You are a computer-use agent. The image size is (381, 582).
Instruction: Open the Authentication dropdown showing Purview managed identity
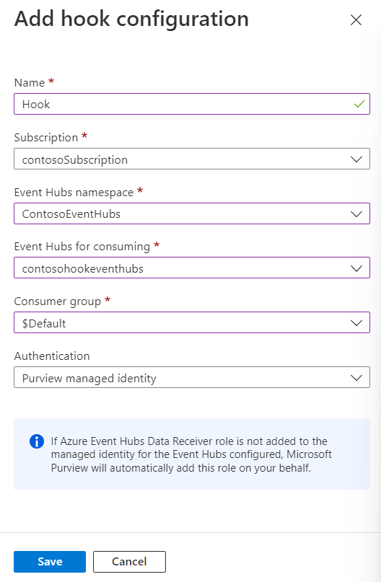(x=192, y=377)
